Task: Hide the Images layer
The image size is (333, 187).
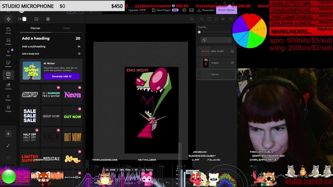Action: coord(232,63)
